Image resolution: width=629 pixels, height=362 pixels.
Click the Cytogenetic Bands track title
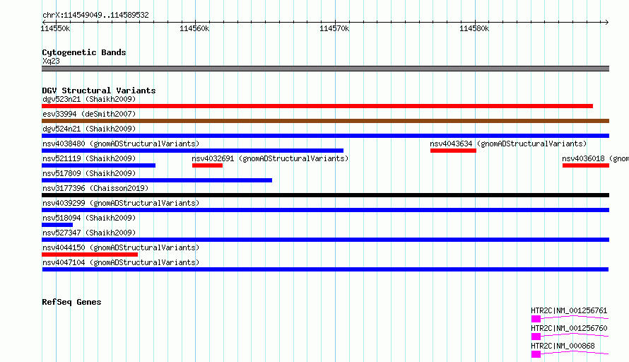pyautogui.click(x=84, y=52)
